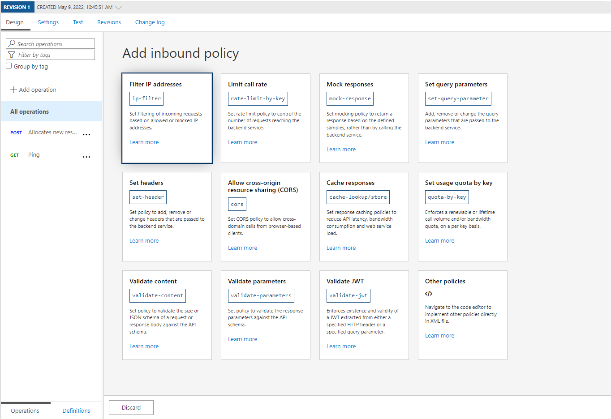Click the Search operations input field
The width and height of the screenshot is (611, 419).
[55, 44]
